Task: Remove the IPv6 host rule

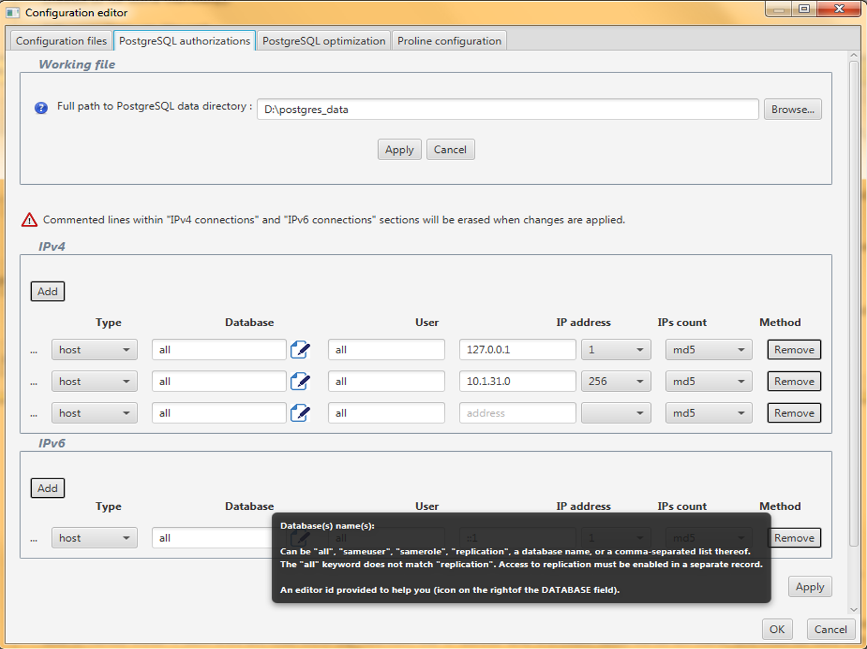Action: [794, 538]
